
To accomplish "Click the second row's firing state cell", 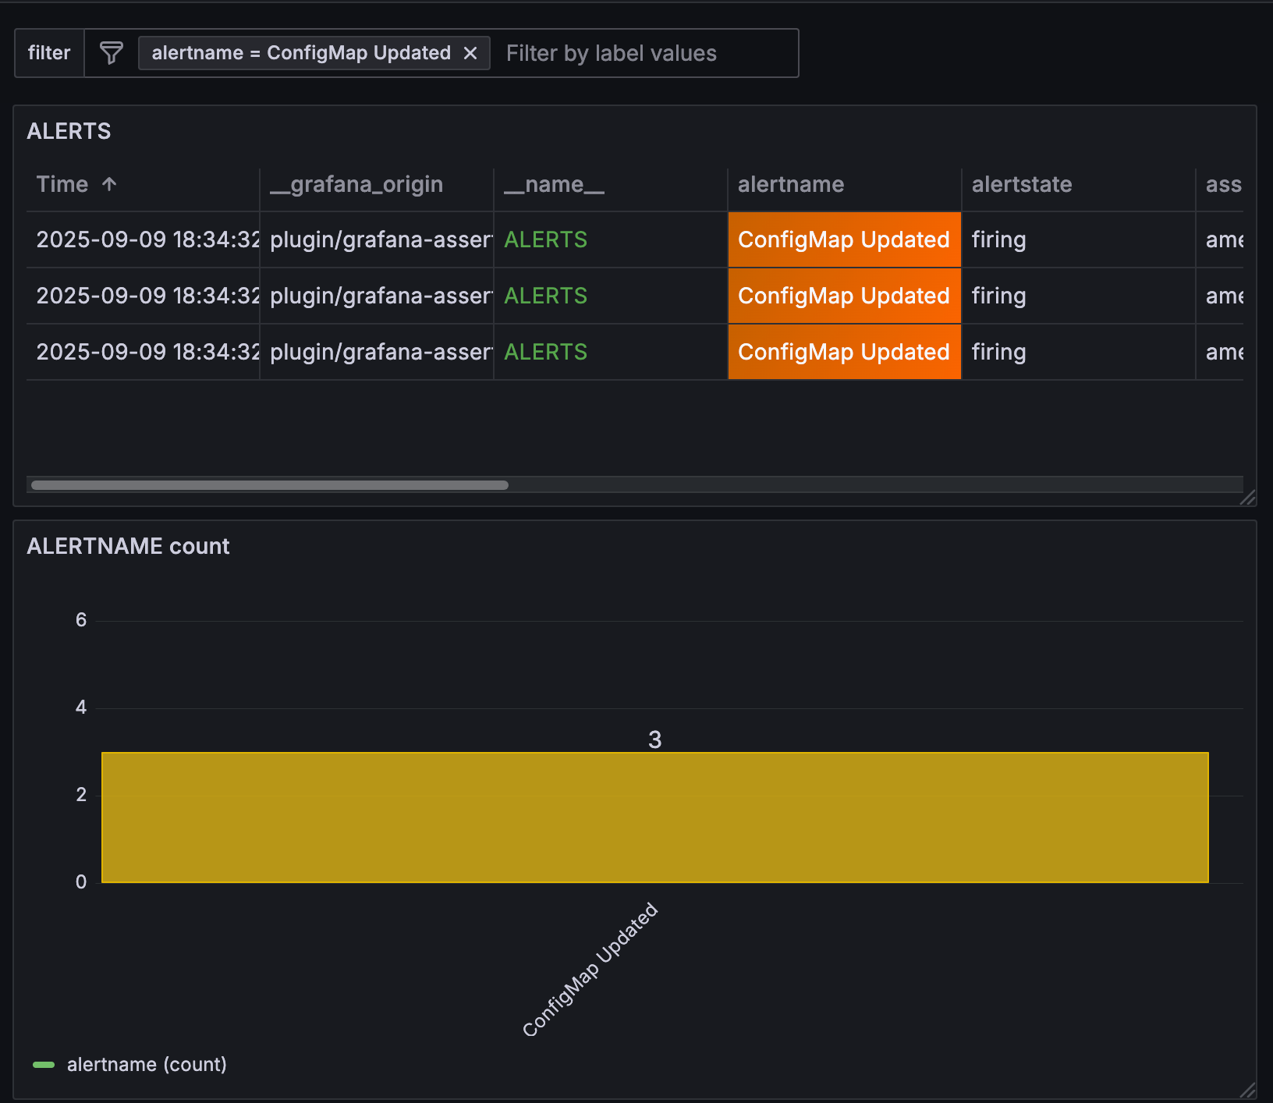I will tap(998, 296).
